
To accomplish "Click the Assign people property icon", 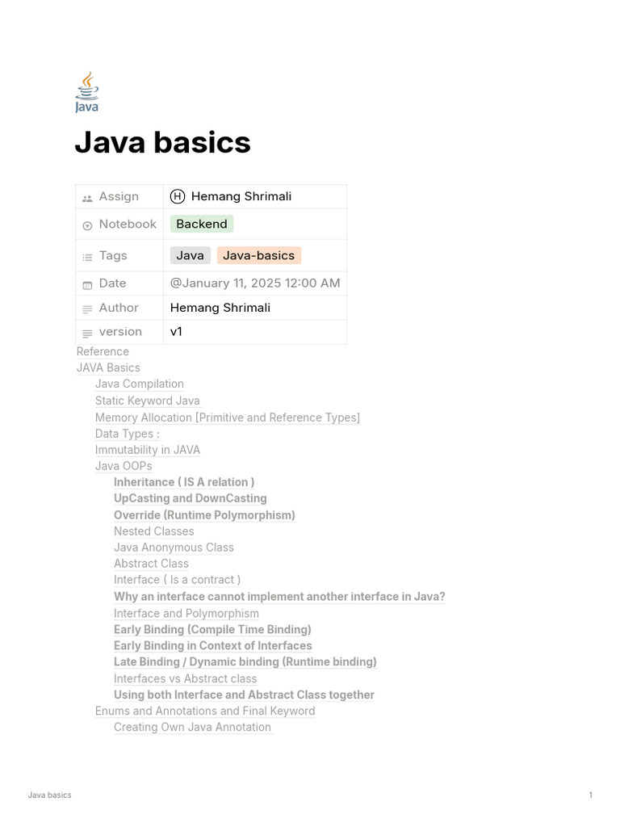I will click(87, 198).
